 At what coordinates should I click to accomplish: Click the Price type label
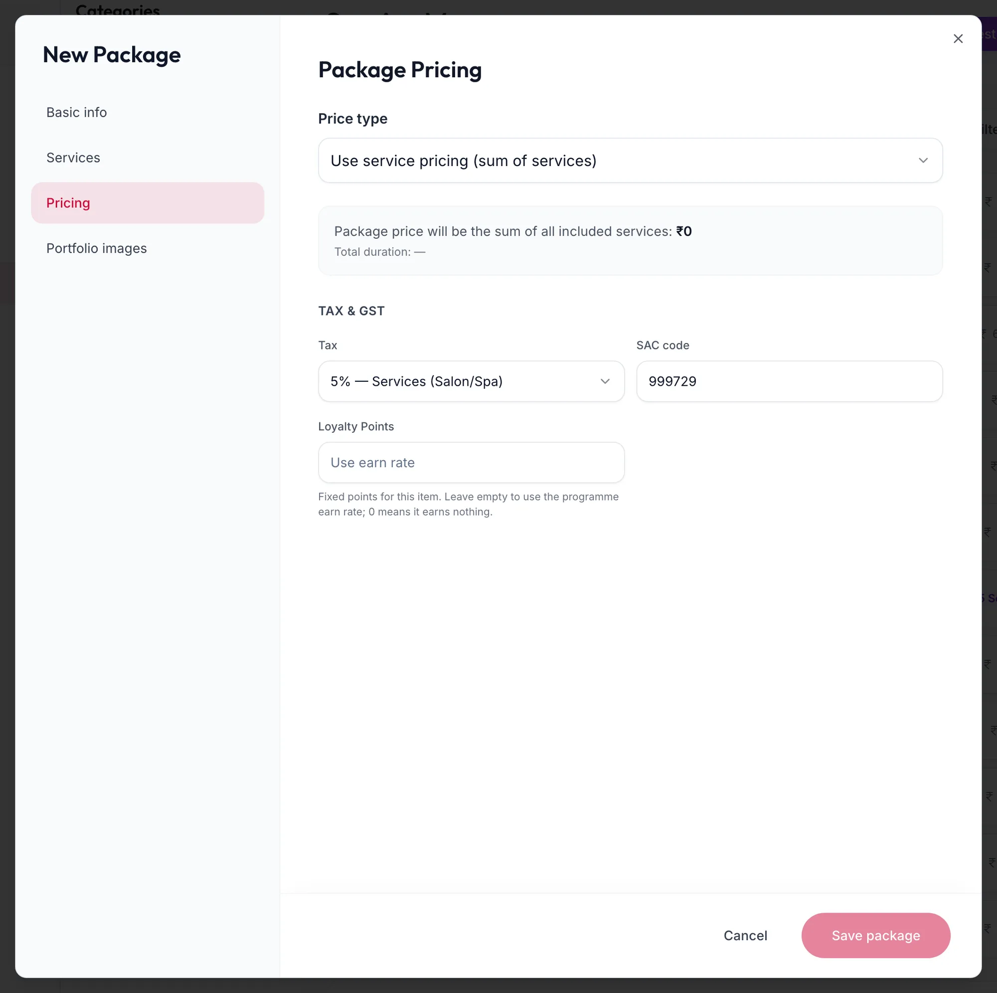tap(352, 119)
